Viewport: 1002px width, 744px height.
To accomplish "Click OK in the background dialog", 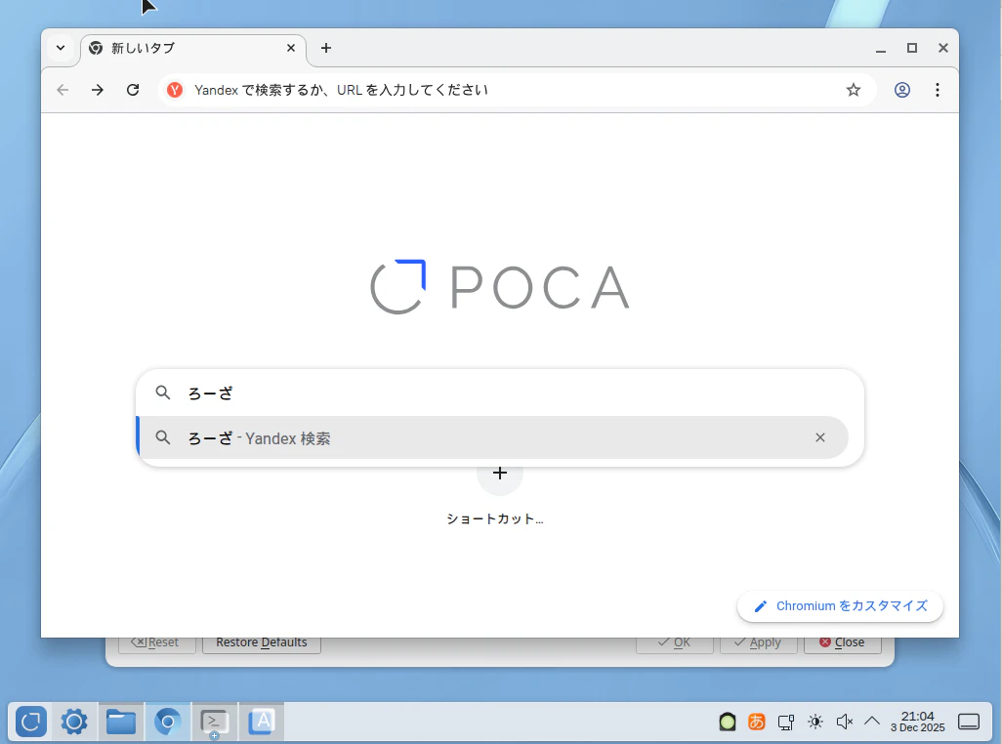I will (x=674, y=642).
